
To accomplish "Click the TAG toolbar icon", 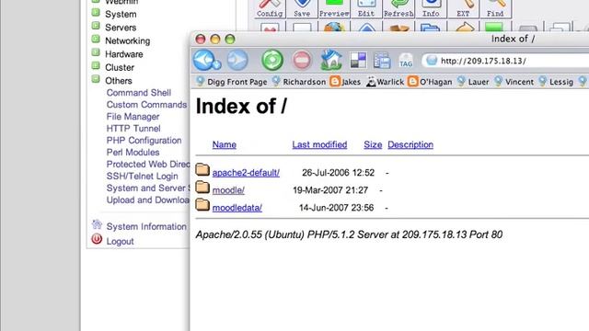I will point(406,61).
